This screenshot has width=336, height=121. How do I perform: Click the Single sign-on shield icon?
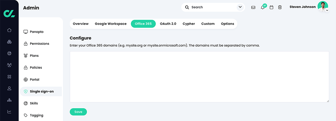(25, 92)
